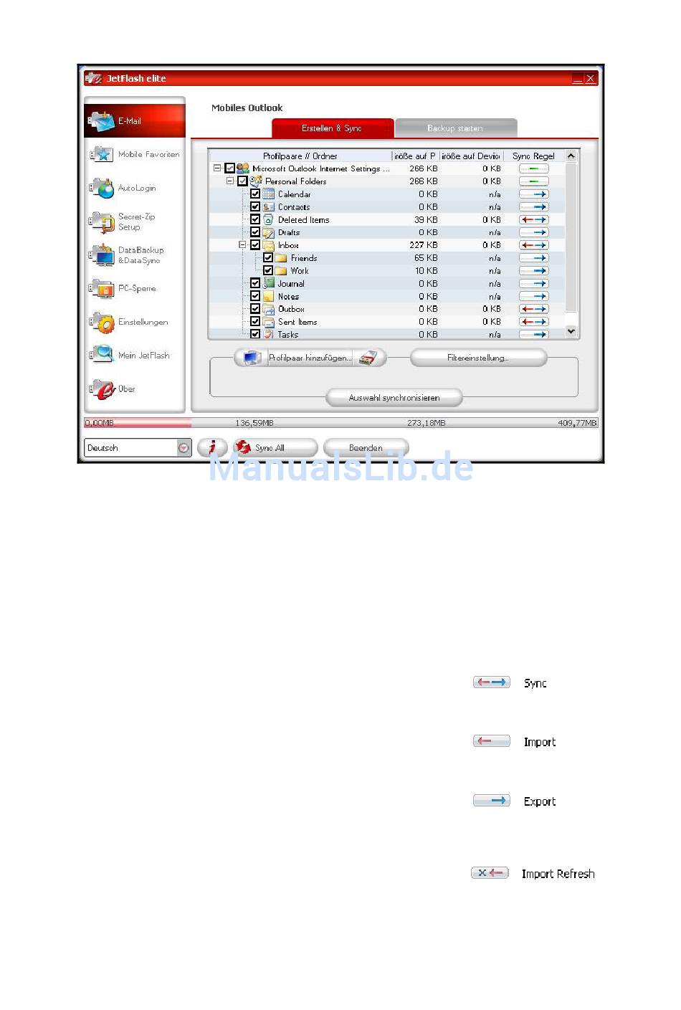The image size is (681, 1010).
Task: Click the legend icon beside the Export label
Action: pos(492,801)
